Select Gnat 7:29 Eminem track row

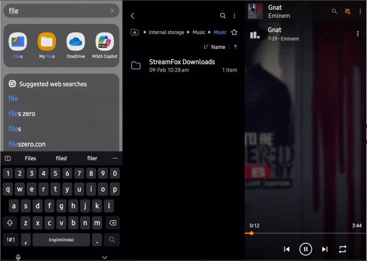point(305,34)
